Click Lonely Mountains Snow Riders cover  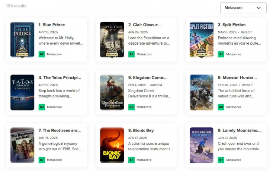pyautogui.click(x=201, y=145)
